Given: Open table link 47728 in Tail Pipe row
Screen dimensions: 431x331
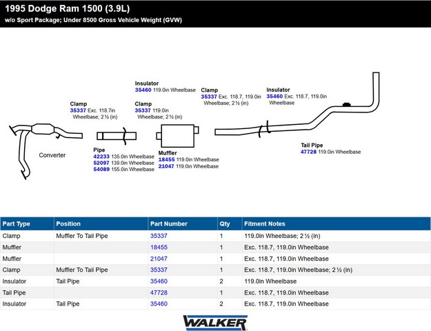Looking at the screenshot, I should pyautogui.click(x=159, y=292).
